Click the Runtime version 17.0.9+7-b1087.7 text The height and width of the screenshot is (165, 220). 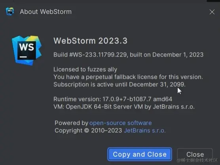[x=102, y=99]
